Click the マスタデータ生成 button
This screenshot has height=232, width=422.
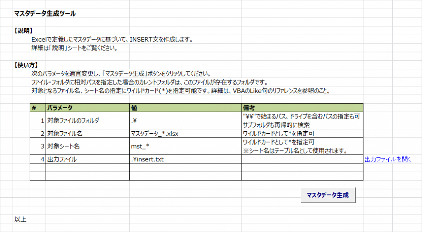point(328,195)
